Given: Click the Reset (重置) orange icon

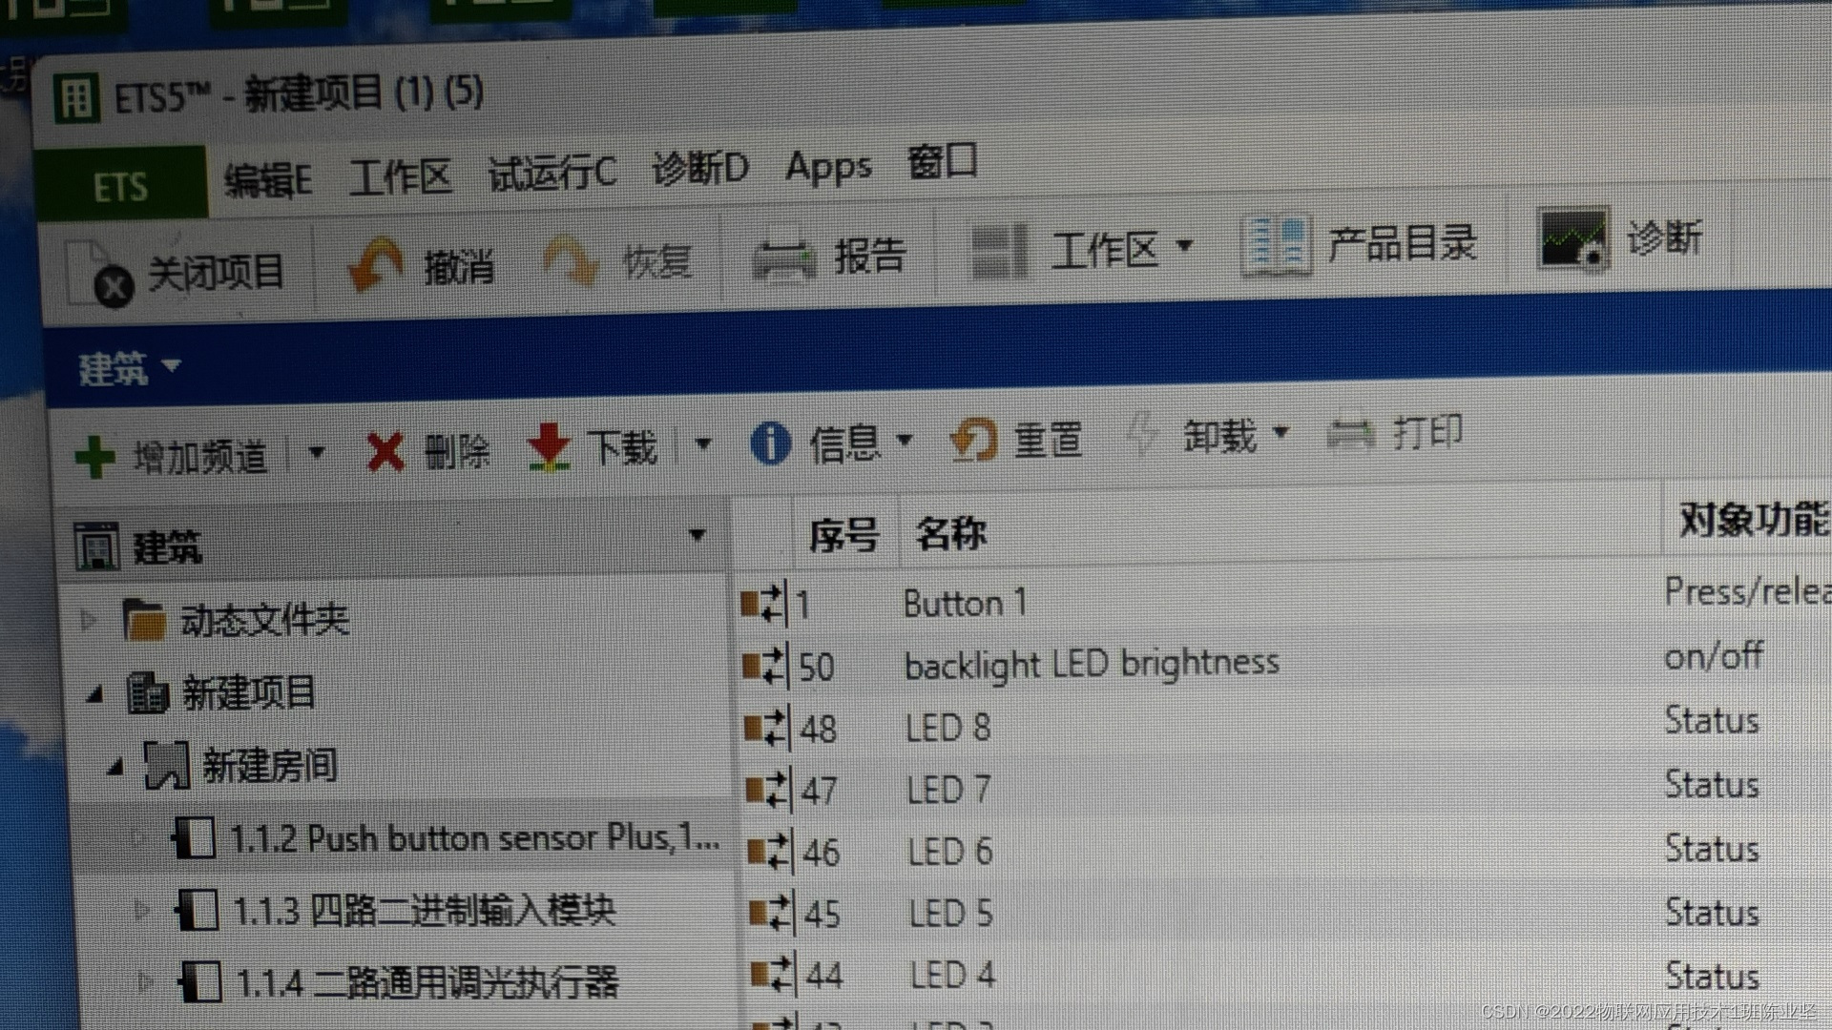Looking at the screenshot, I should pos(973,441).
